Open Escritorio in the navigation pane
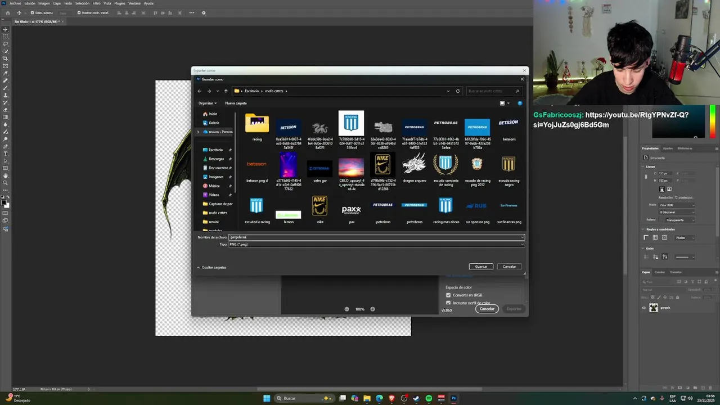The width and height of the screenshot is (720, 405). pos(215,150)
